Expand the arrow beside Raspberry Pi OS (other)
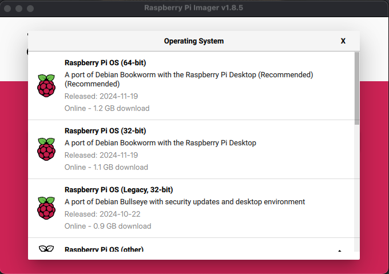The width and height of the screenshot is (389, 274). pyautogui.click(x=340, y=251)
